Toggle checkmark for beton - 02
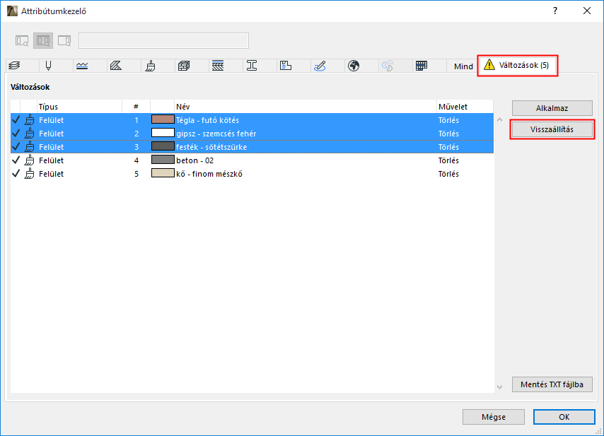 pyautogui.click(x=16, y=160)
